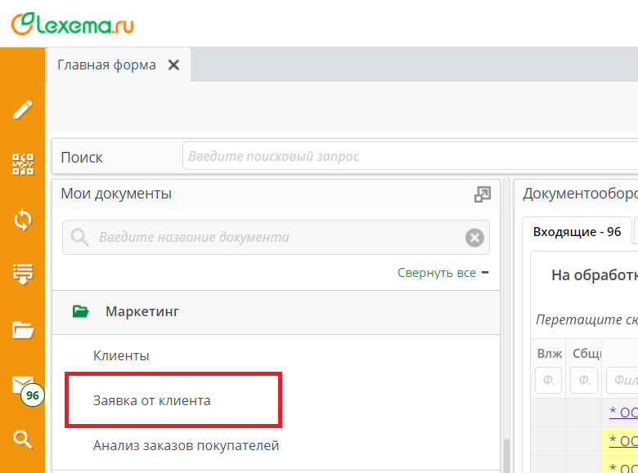Open the QR code scanner icon
The image size is (638, 473).
tap(23, 164)
